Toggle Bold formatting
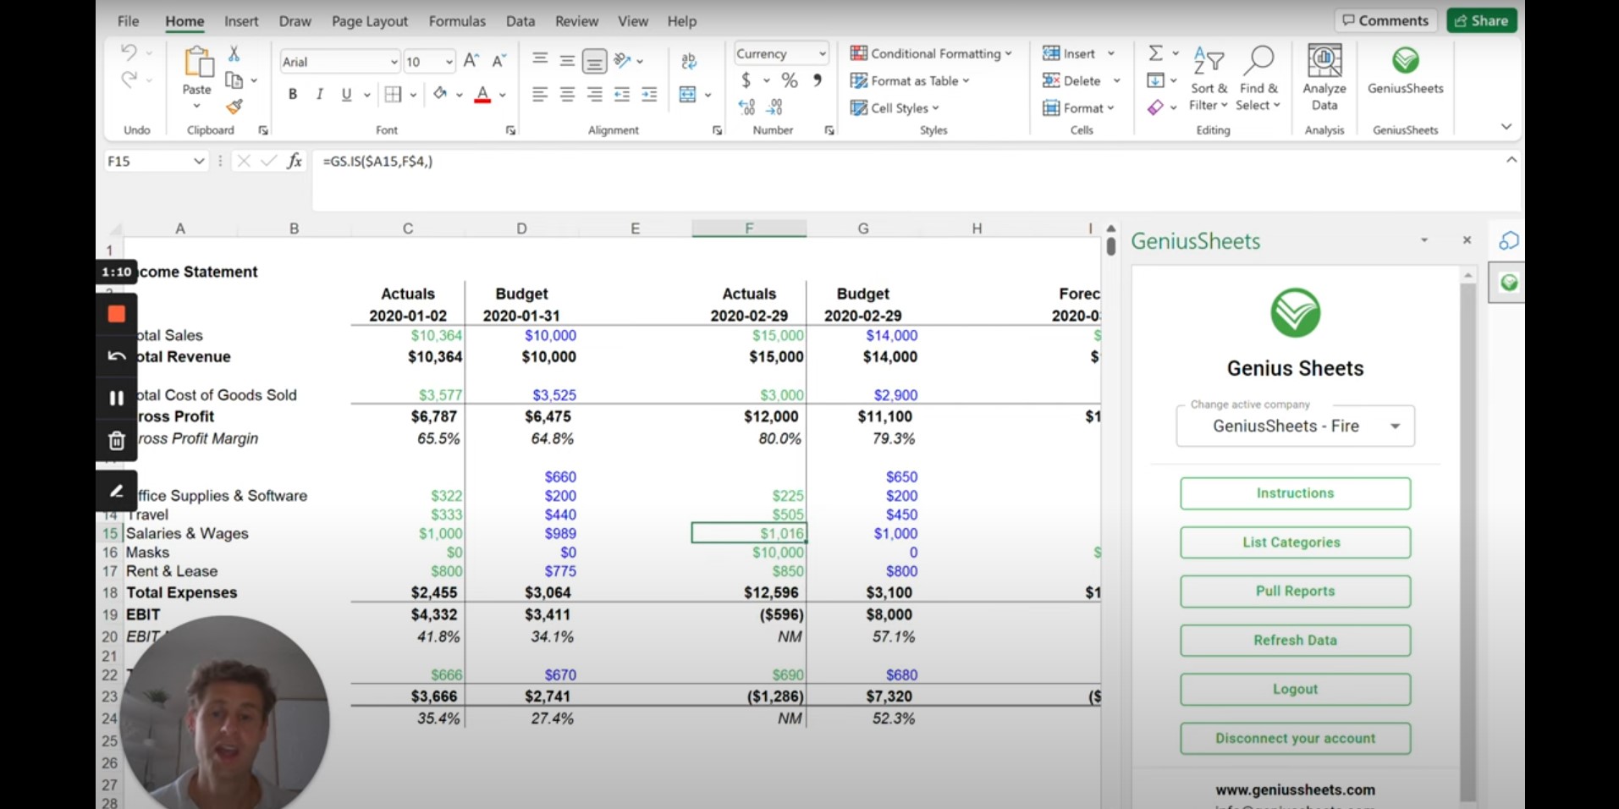 click(x=293, y=94)
